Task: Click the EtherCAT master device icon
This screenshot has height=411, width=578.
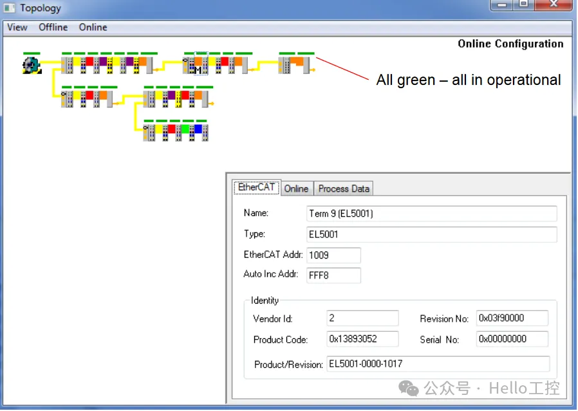Action: point(31,64)
